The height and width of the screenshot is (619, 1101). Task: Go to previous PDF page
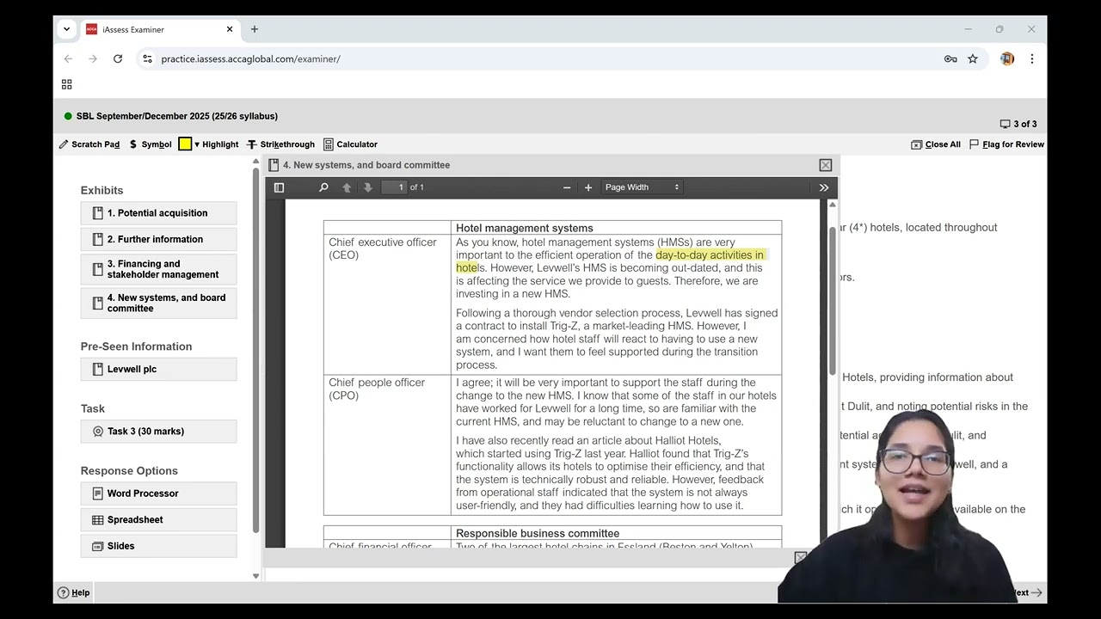pos(347,187)
